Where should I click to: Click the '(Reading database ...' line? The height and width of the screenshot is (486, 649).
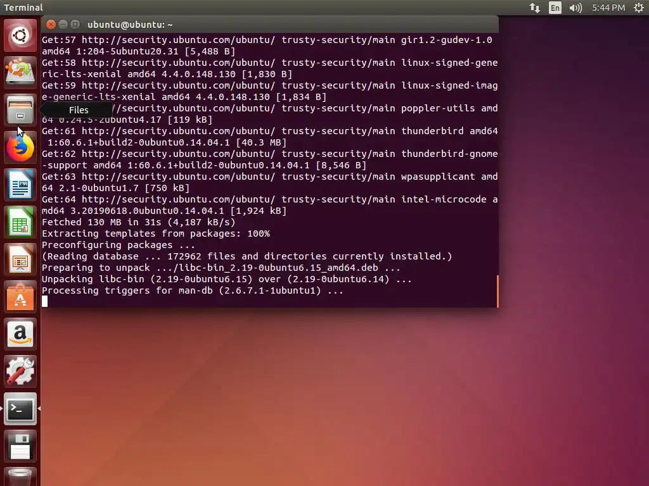tap(247, 257)
